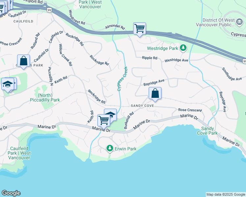Click the Rose Crescent street label
The height and width of the screenshot is (197, 246).
pos(190,110)
